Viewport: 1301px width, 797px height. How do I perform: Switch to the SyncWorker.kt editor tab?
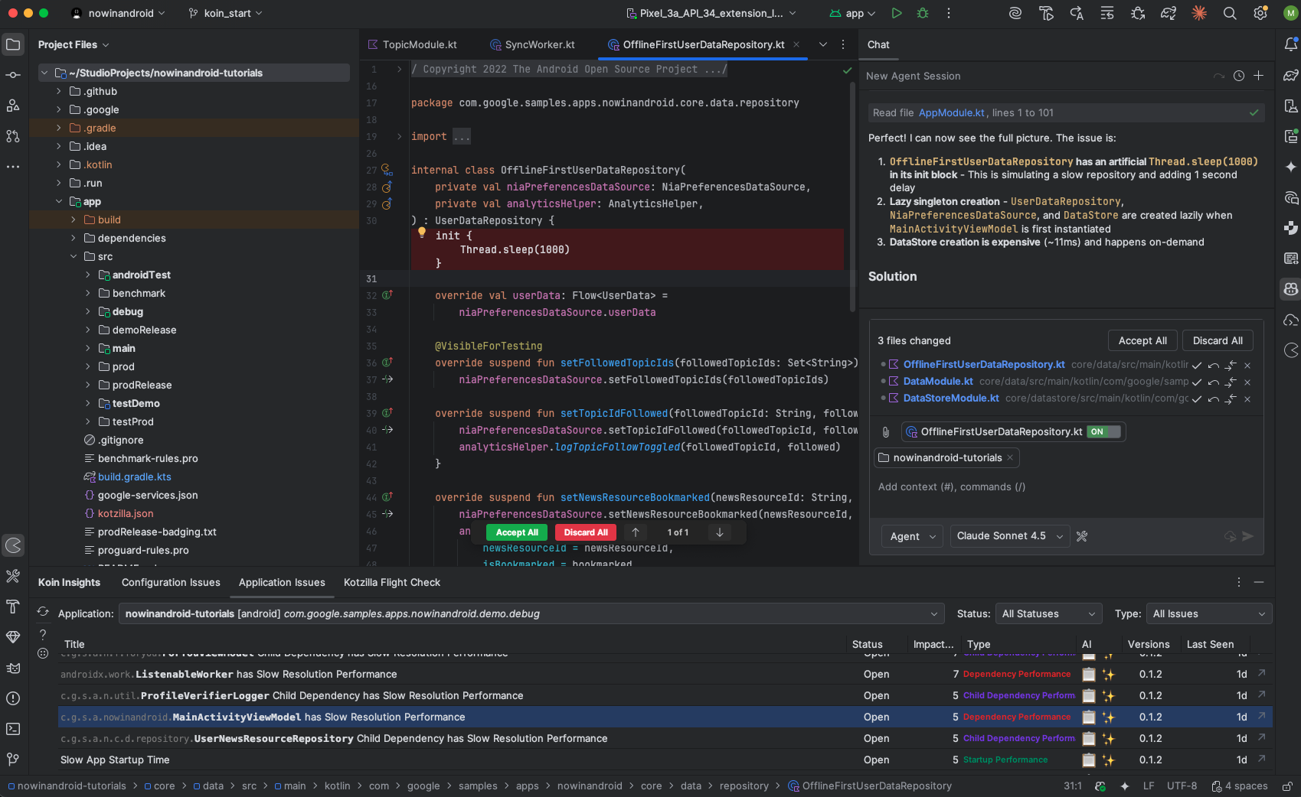(x=539, y=45)
